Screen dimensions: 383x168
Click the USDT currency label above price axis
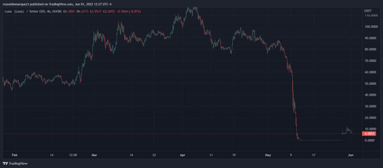[x=368, y=11]
